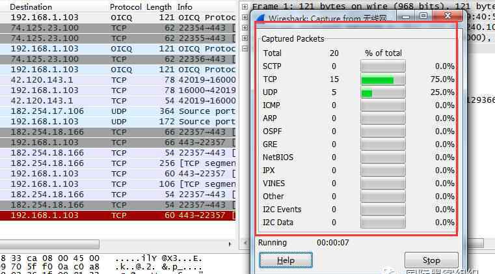495x274 pixels.
Task: Select the length 54 row 42019→16000
Action: pyautogui.click(x=118, y=101)
